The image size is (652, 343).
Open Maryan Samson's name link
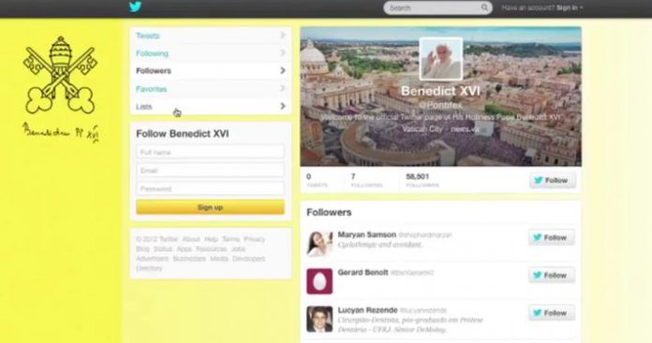tap(367, 235)
